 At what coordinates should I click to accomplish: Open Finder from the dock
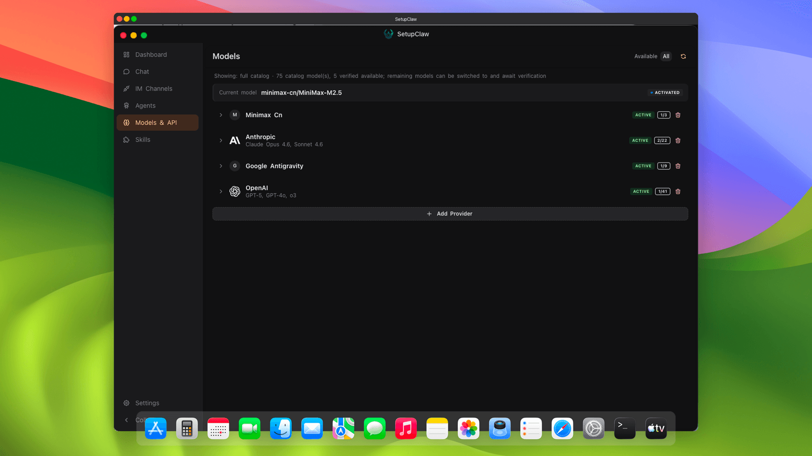[x=281, y=429]
